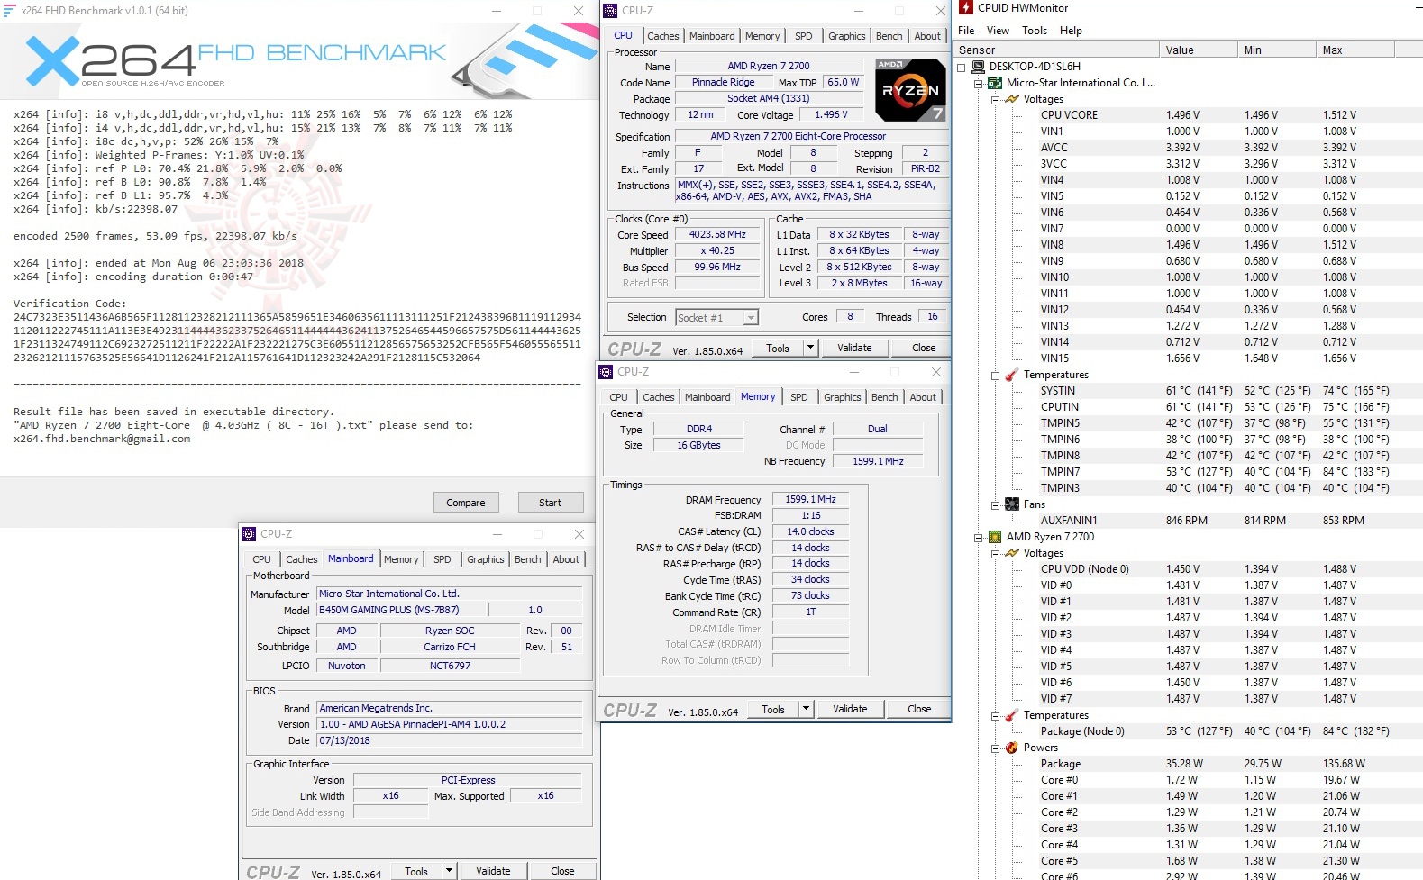Switch to CPU tab in Mainboard CPU-Z window
Image resolution: width=1423 pixels, height=880 pixels.
261,559
